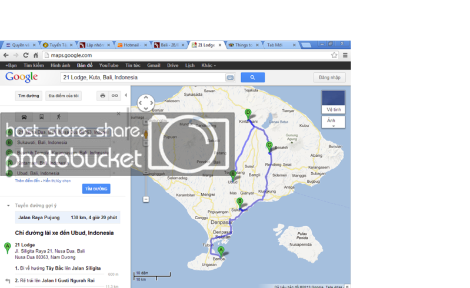
Task: Open the Chrome menu icon
Action: click(x=345, y=55)
